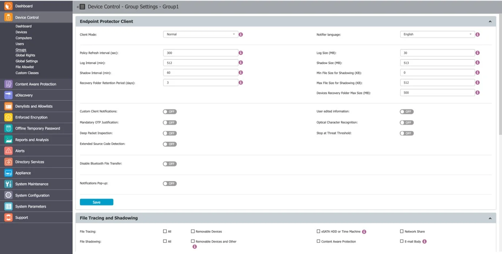Screen dimensions: 502x254
Task: Turn on Notifications Pop-up switch
Action: [x=170, y=183]
